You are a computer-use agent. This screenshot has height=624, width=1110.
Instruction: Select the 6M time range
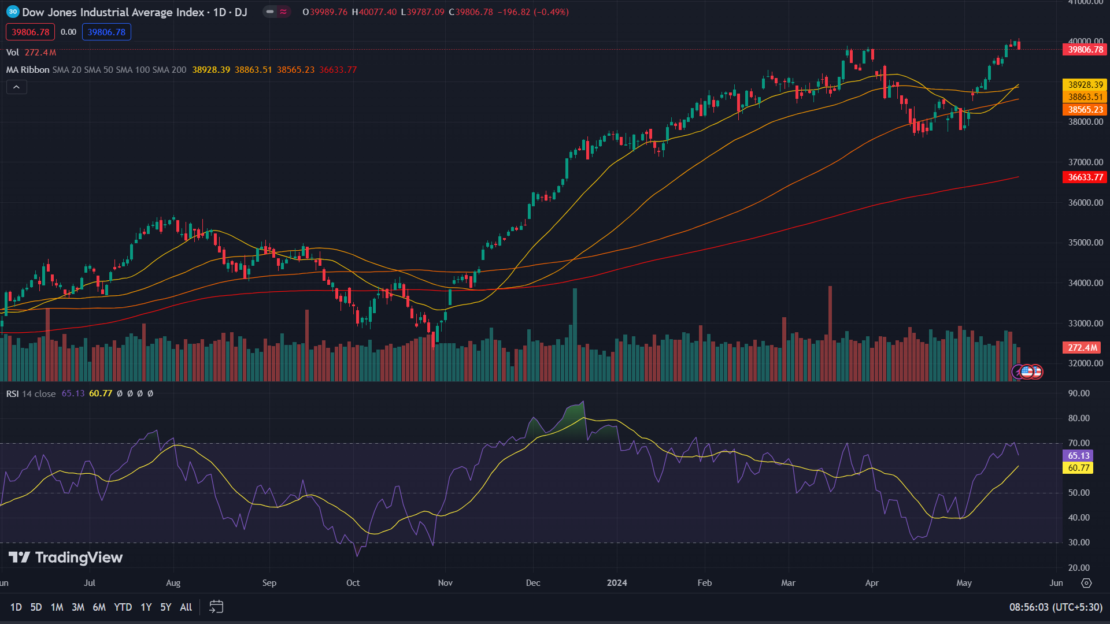(99, 607)
